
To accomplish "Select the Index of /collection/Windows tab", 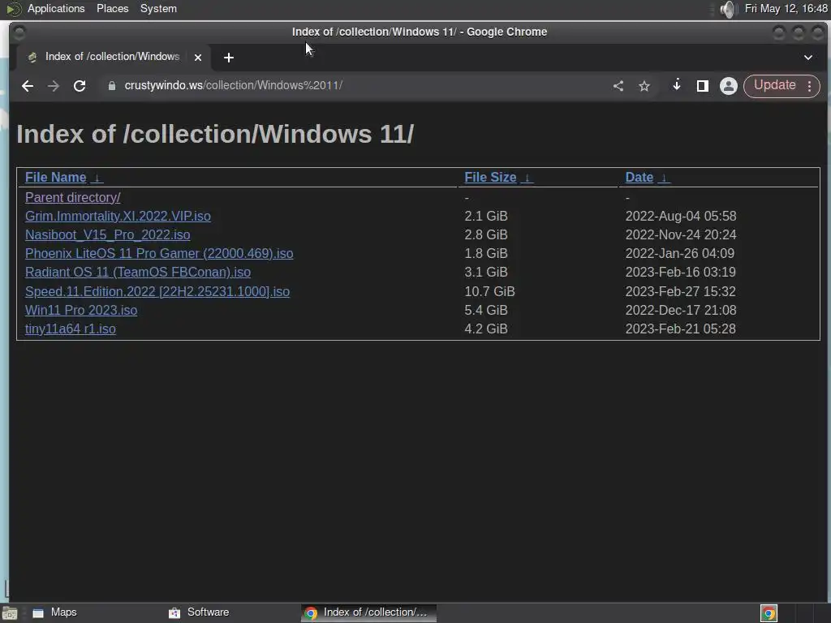I will (112, 57).
